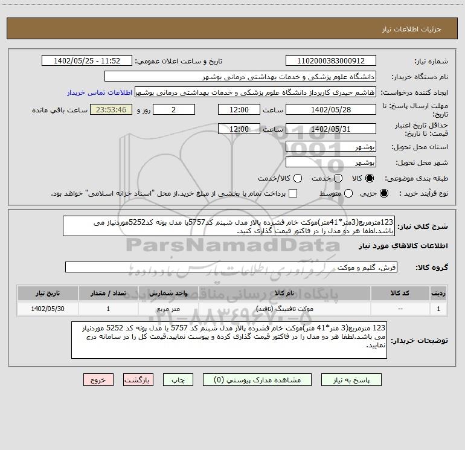Click the خروج exit button
Image resolution: width=465 pixels, height=450 pixels.
(x=98, y=380)
